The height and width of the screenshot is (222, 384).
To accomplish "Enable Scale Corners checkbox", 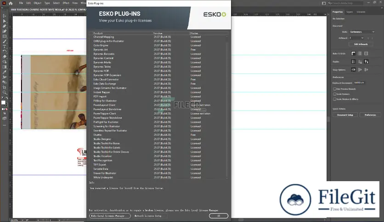I will (334, 94).
